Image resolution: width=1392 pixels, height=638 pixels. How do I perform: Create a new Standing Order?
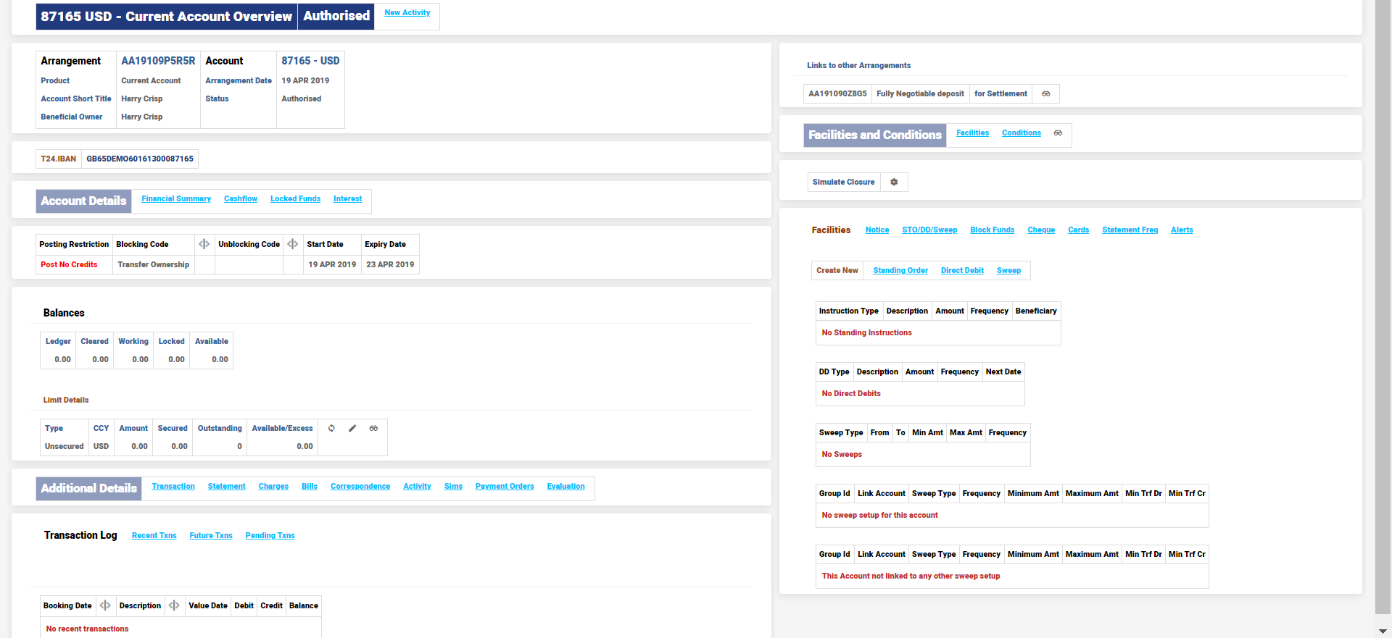900,270
